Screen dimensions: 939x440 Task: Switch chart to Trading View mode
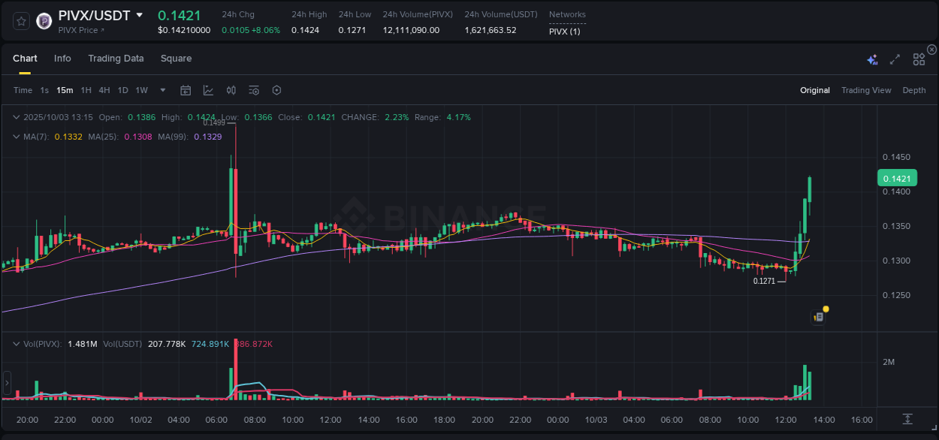866,90
